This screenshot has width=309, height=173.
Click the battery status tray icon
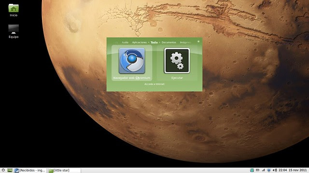[x=257, y=170]
